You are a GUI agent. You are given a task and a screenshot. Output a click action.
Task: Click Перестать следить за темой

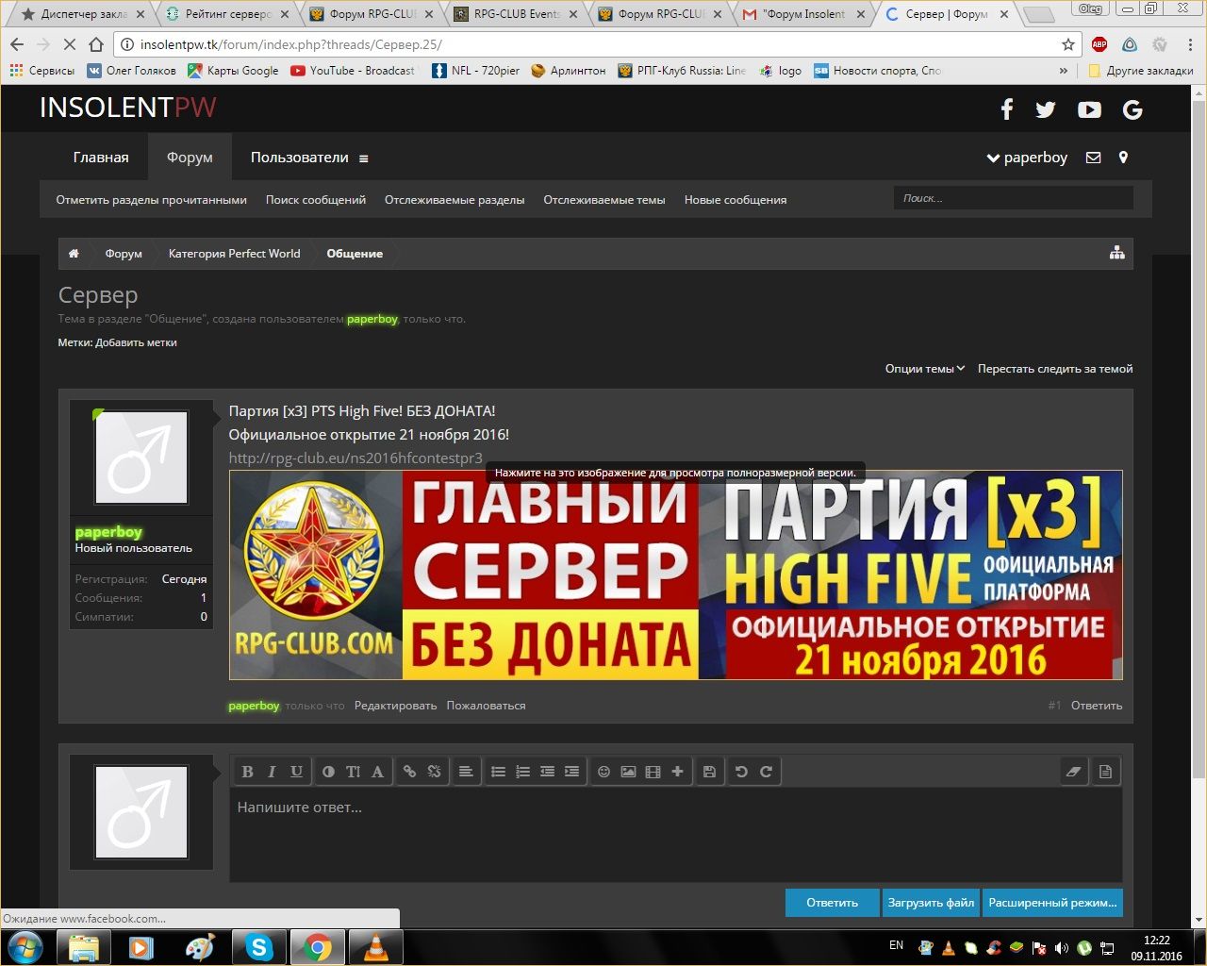(1055, 369)
